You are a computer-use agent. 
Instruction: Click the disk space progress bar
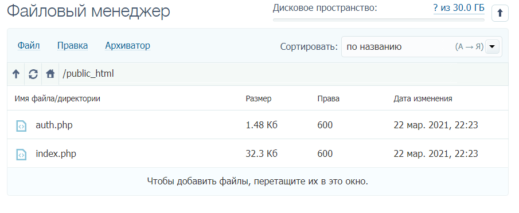pos(378,20)
